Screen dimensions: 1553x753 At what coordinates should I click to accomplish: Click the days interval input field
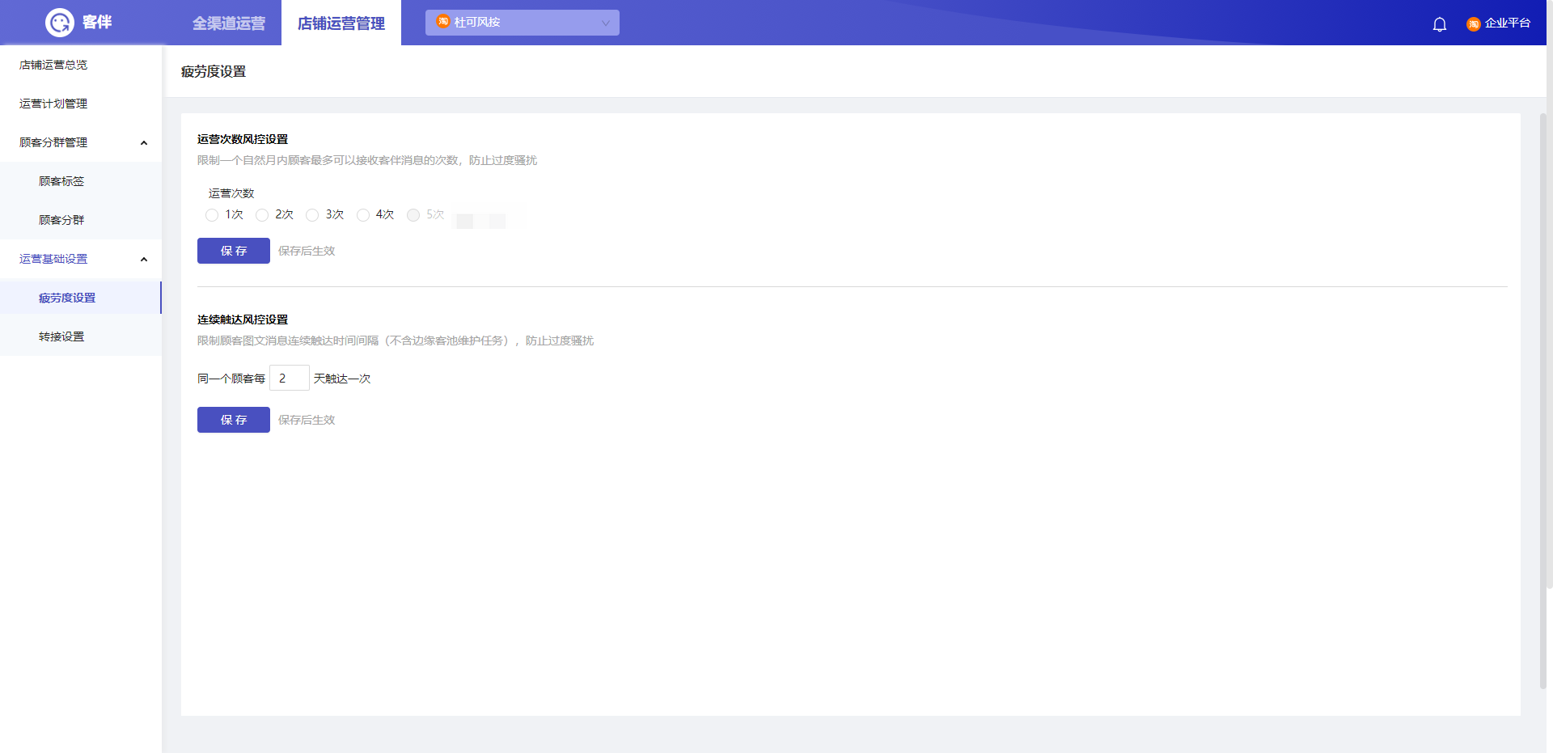click(x=290, y=378)
